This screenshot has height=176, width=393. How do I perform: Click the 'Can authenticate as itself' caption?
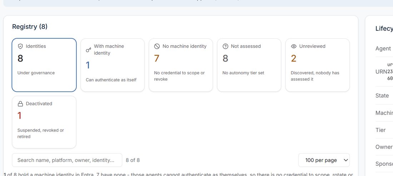[111, 80]
